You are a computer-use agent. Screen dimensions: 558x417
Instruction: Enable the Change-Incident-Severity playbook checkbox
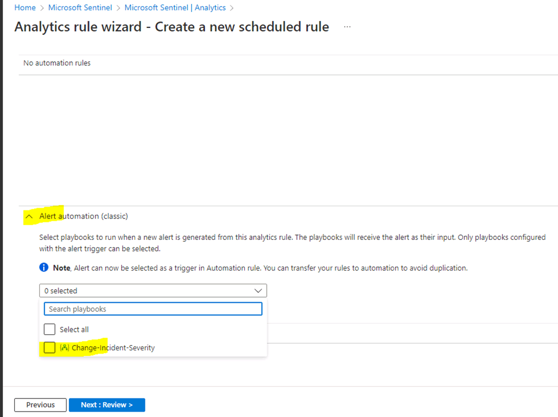50,348
